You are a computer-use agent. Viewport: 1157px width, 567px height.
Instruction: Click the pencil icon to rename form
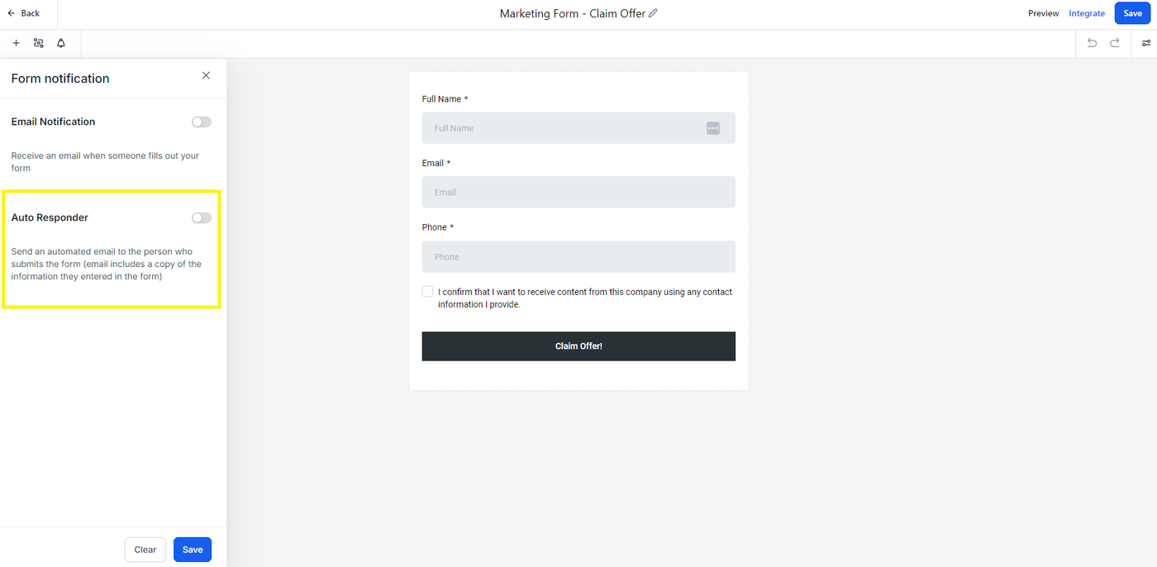point(653,13)
